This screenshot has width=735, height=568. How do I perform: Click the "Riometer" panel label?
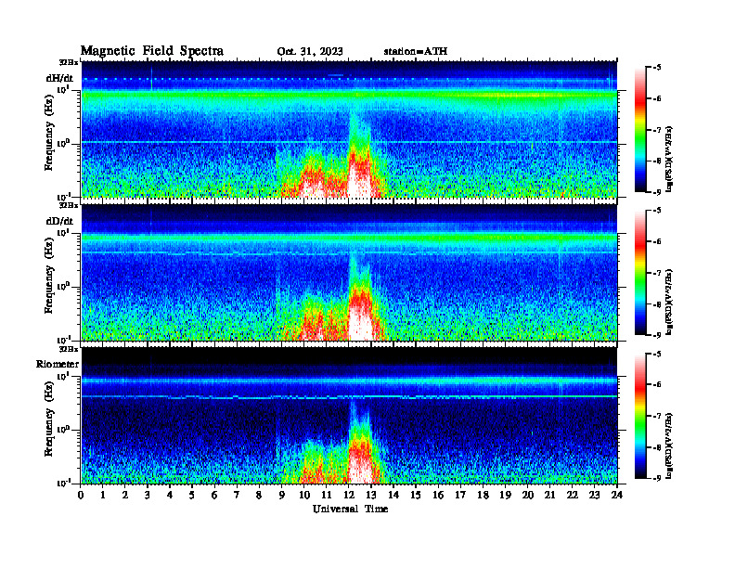(58, 364)
